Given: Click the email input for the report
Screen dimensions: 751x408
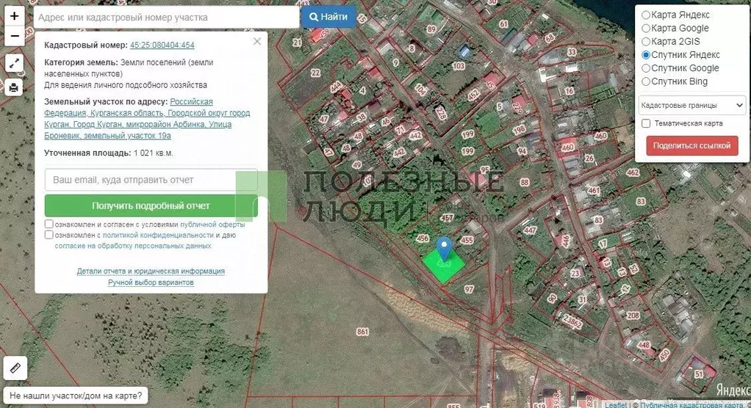Looking at the screenshot, I should click(x=151, y=180).
